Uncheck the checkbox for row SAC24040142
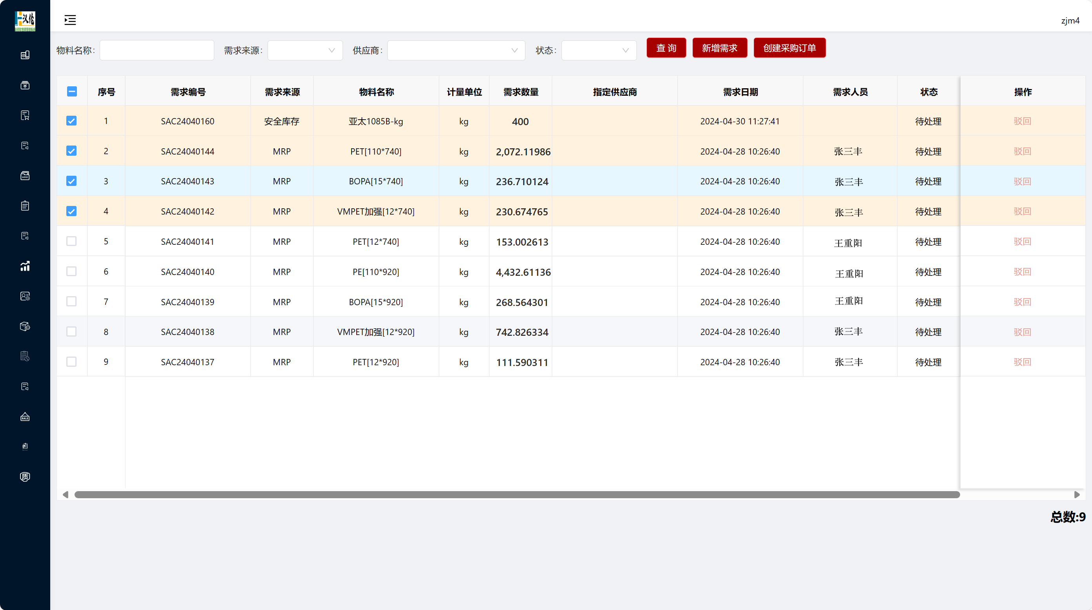The image size is (1092, 610). click(71, 211)
